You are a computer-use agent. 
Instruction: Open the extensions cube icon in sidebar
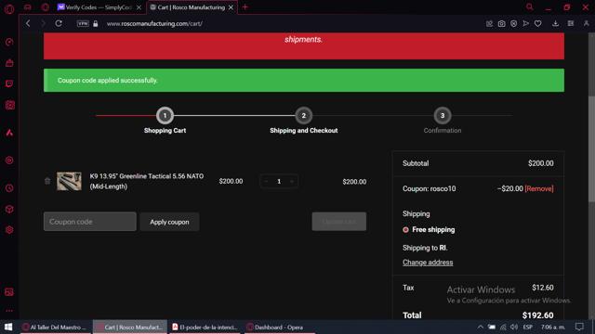9,209
